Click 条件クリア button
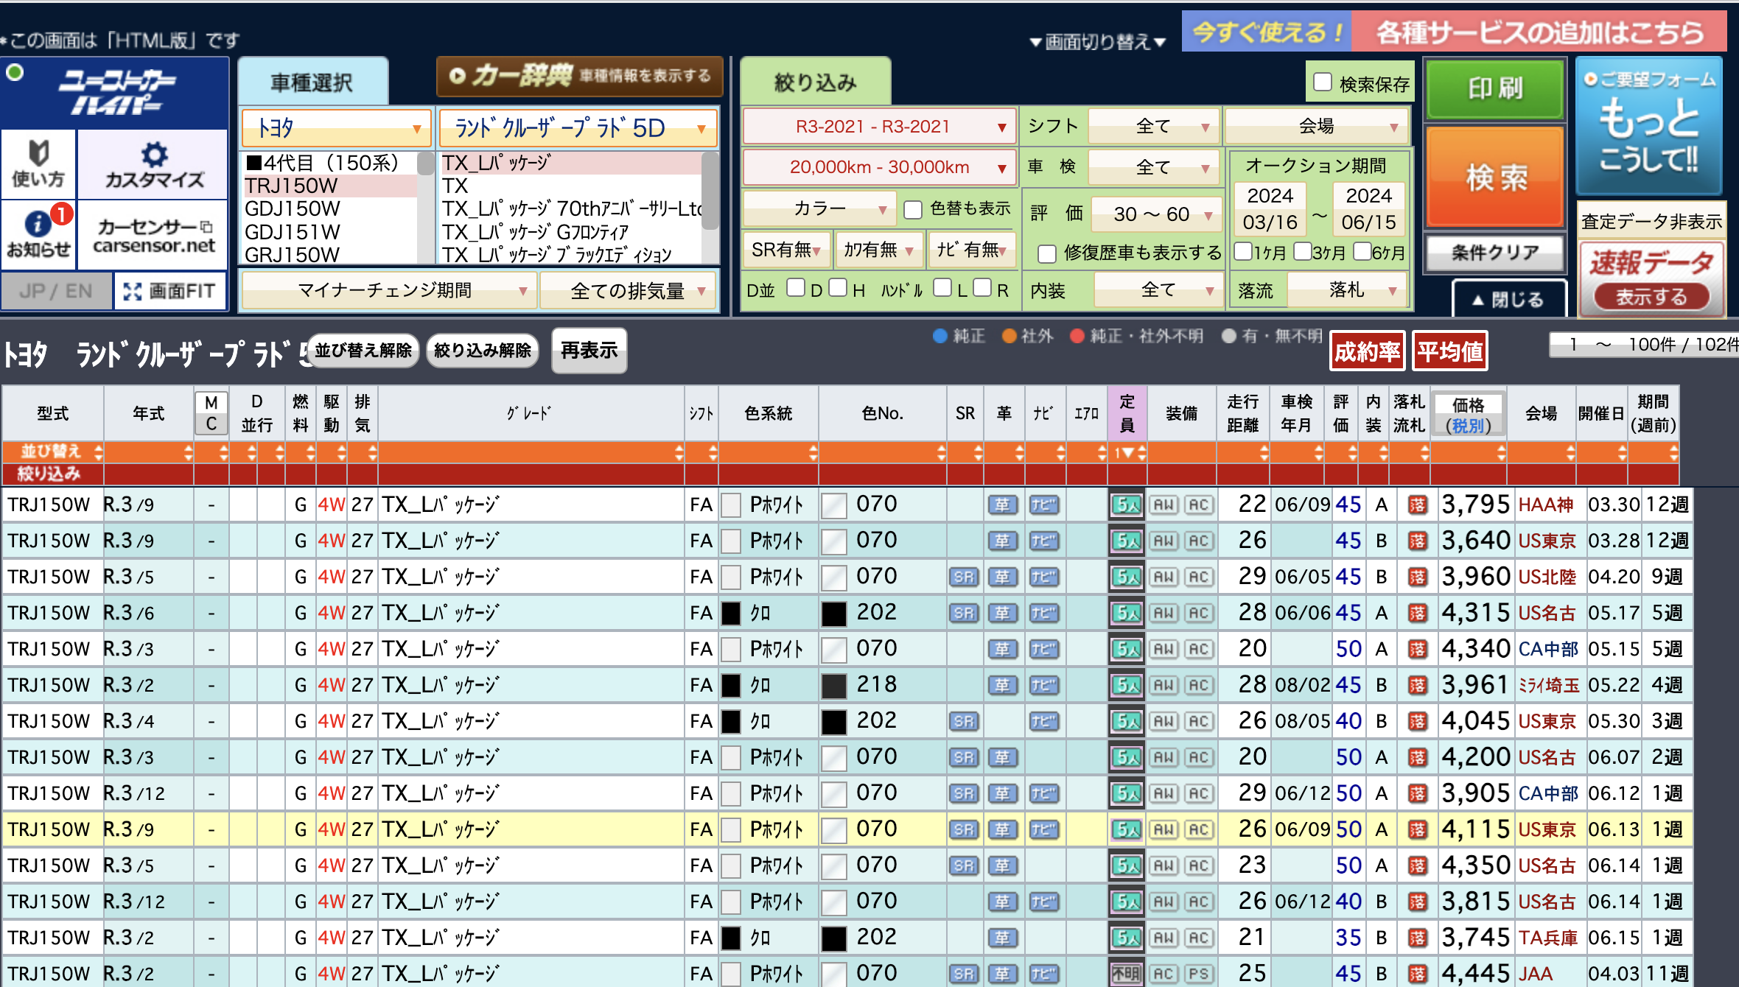Screen dimensions: 1739x987 coord(1495,253)
